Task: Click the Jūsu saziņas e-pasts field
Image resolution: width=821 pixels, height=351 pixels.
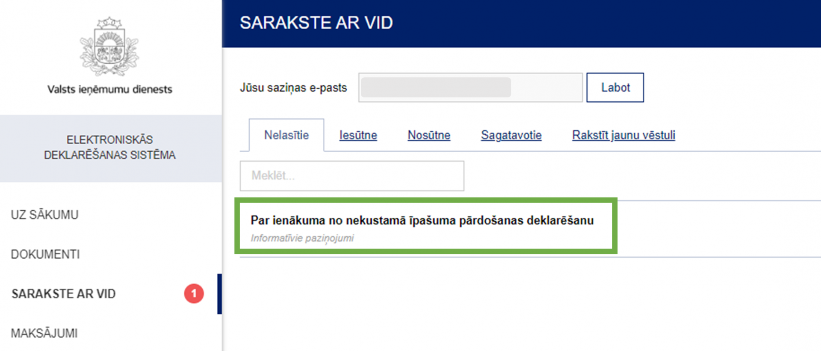Action: point(470,87)
